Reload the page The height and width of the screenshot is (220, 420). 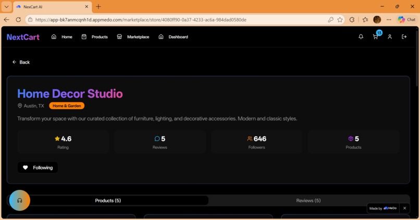(x=18, y=20)
